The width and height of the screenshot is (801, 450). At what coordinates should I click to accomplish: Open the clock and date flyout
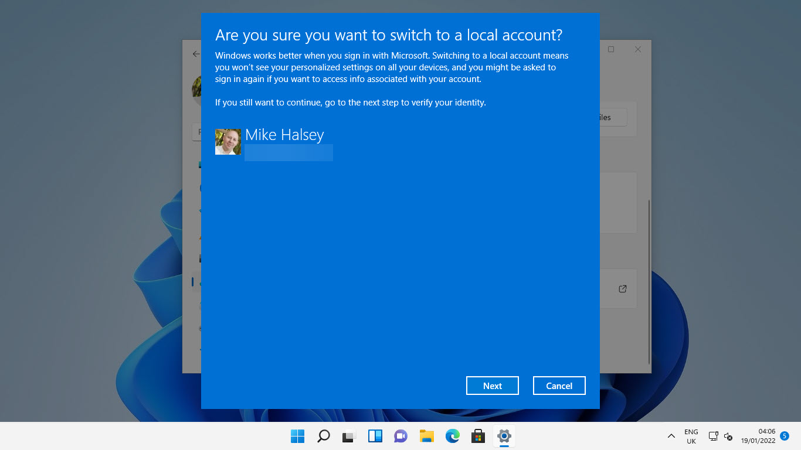(x=758, y=437)
